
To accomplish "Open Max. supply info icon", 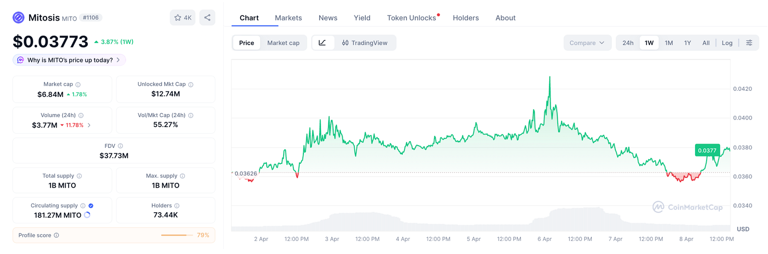I will click(x=182, y=176).
